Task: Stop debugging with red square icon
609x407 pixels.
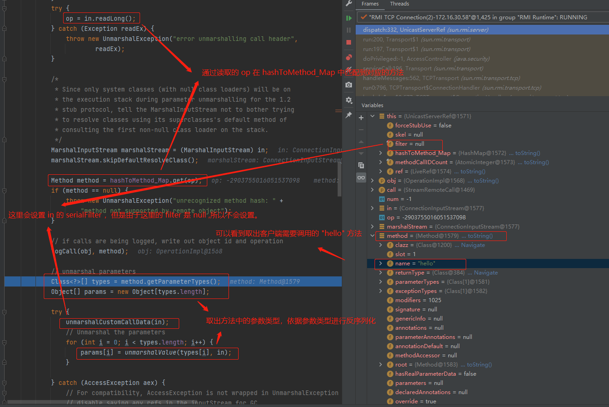Action: [x=349, y=42]
